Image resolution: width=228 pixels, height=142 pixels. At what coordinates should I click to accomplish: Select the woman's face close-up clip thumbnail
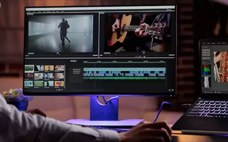(59, 76)
